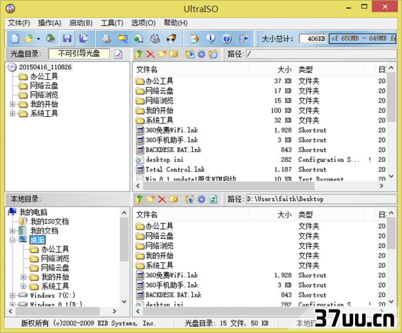This screenshot has height=333, width=402.
Task: Refresh the local directory listing
Action: (213, 199)
